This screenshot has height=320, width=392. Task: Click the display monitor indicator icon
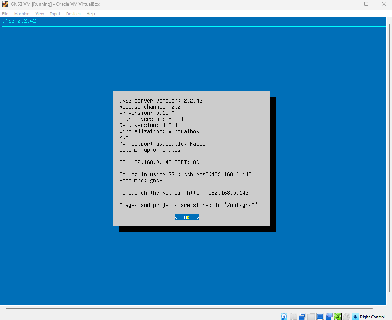[x=320, y=317]
